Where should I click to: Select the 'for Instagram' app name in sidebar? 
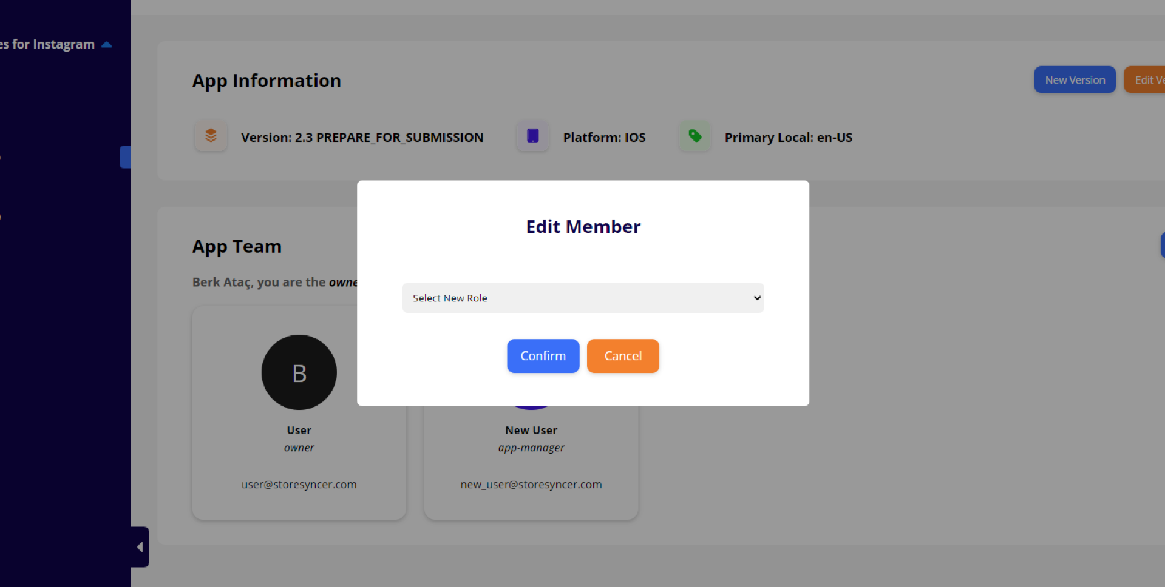(x=47, y=44)
